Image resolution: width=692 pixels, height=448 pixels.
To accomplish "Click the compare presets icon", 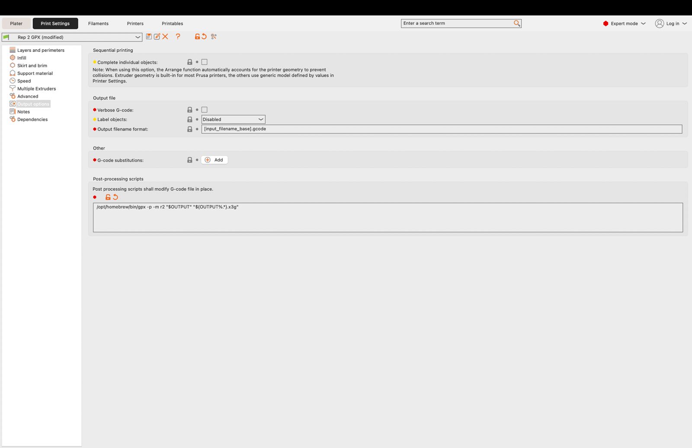I will [214, 37].
